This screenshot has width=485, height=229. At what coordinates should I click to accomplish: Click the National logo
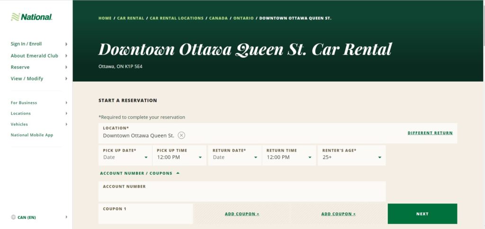point(31,17)
